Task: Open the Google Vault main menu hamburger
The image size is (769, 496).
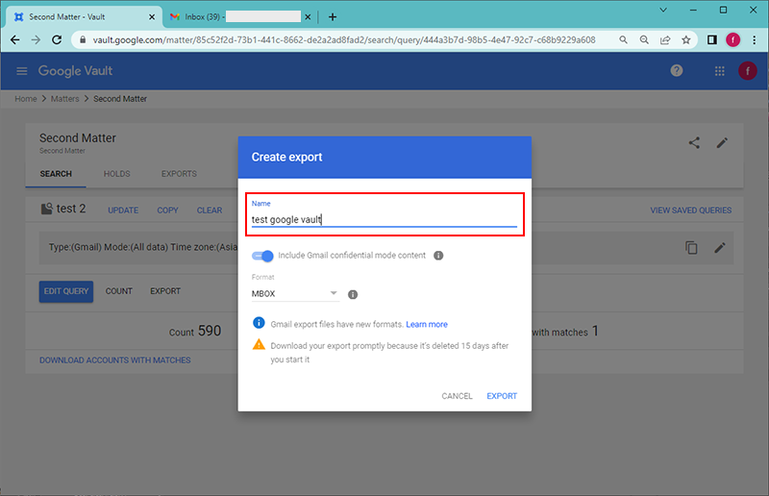Action: coord(21,71)
